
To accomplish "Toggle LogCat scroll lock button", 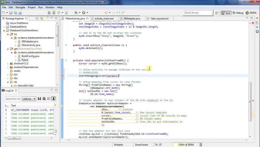I will click(53, 99).
